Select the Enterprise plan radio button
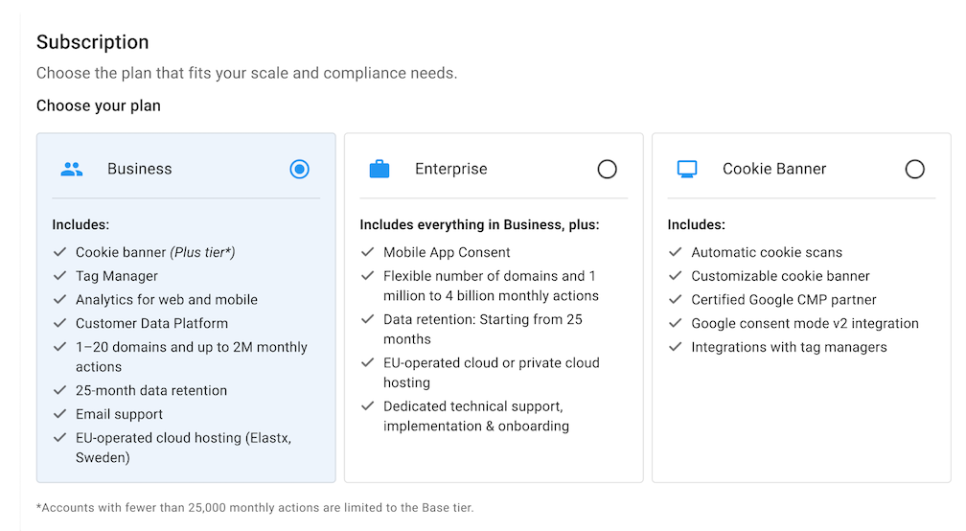Viewport: 966px width, 531px height. (x=607, y=169)
